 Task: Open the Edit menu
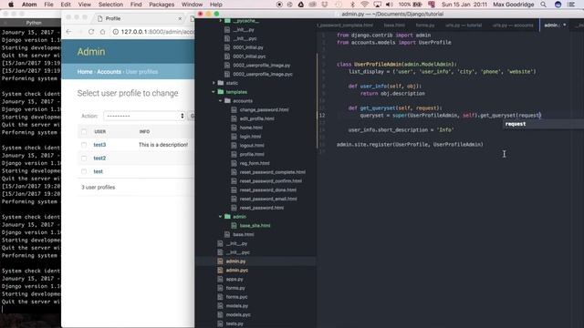point(66,5)
